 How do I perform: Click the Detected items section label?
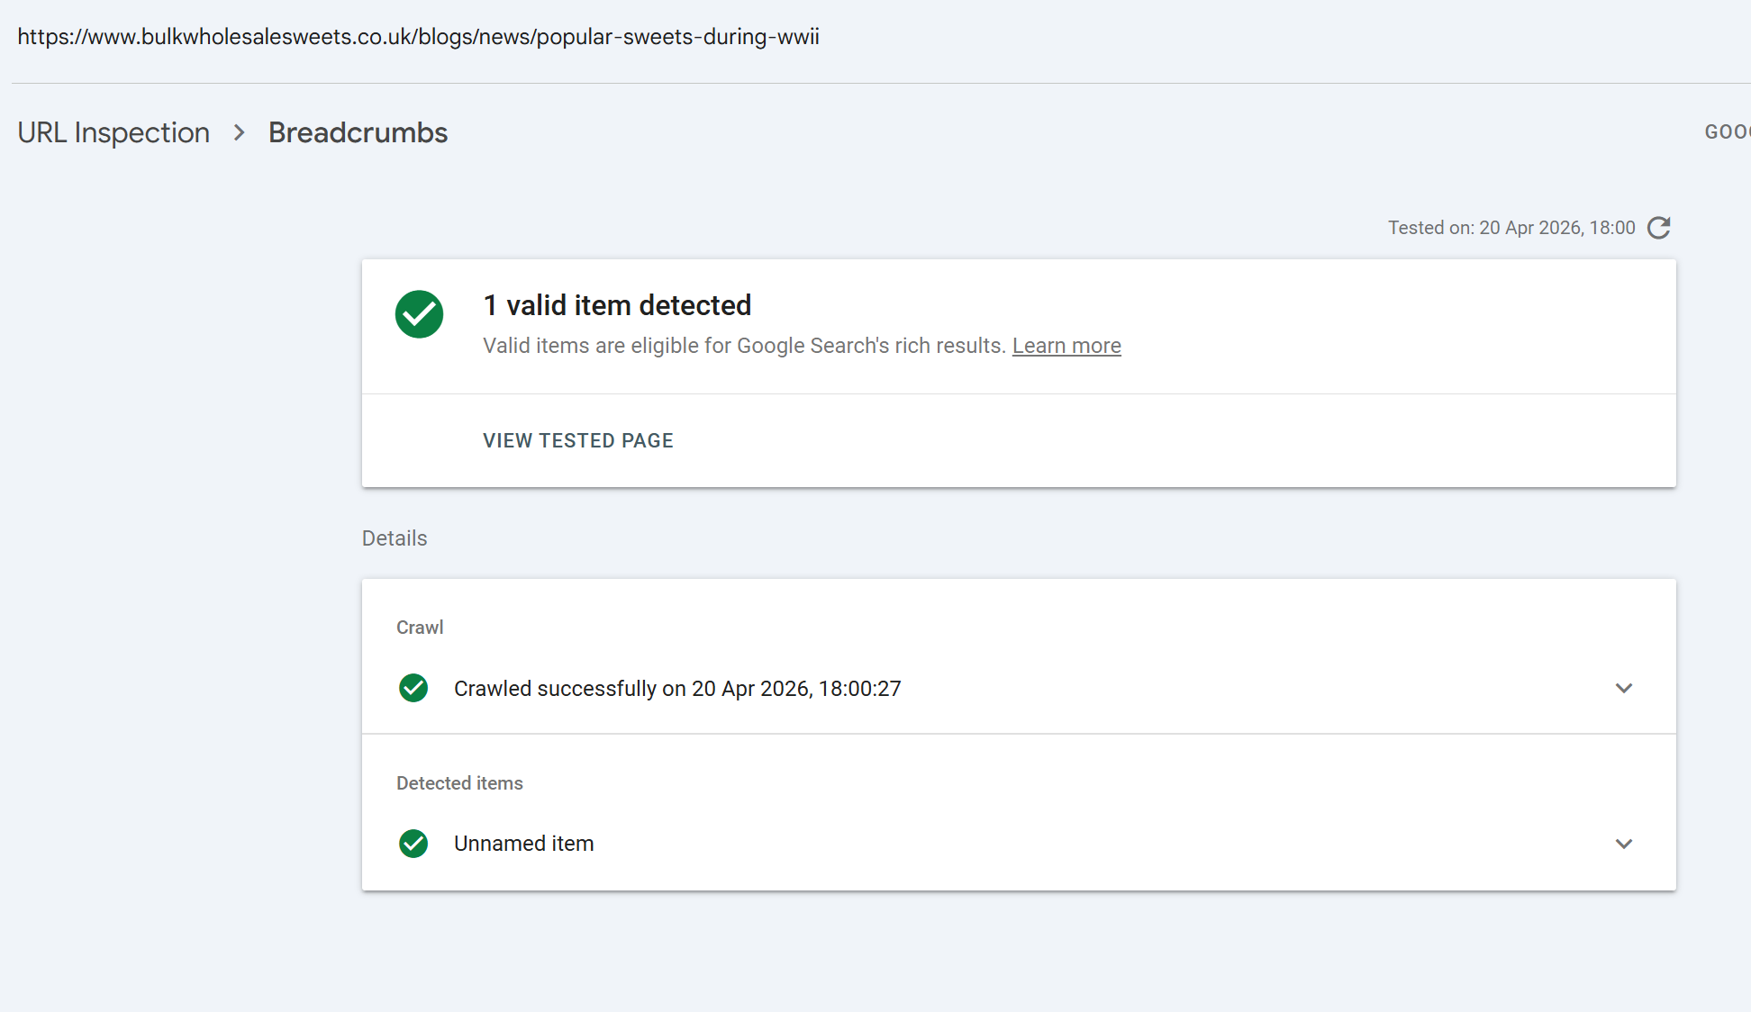pos(459,783)
